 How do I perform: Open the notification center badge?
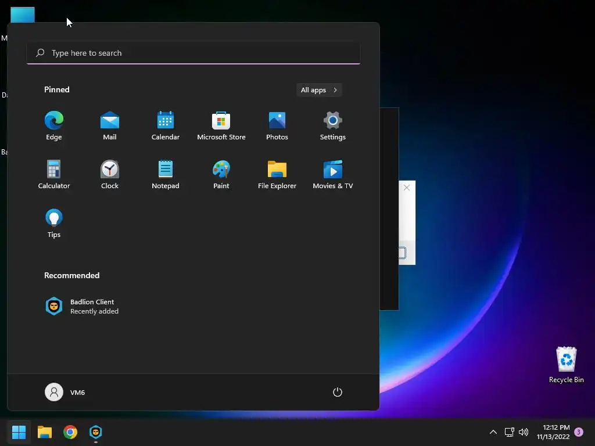coord(579,432)
